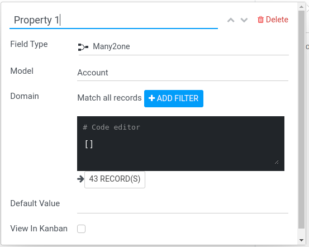Move property up with chevron arrow
Screen dimensions: 309x247
click(231, 20)
